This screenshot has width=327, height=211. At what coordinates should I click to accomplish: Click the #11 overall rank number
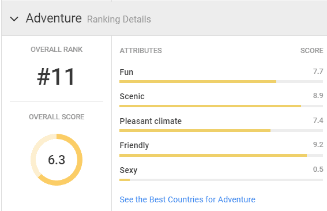coord(56,77)
